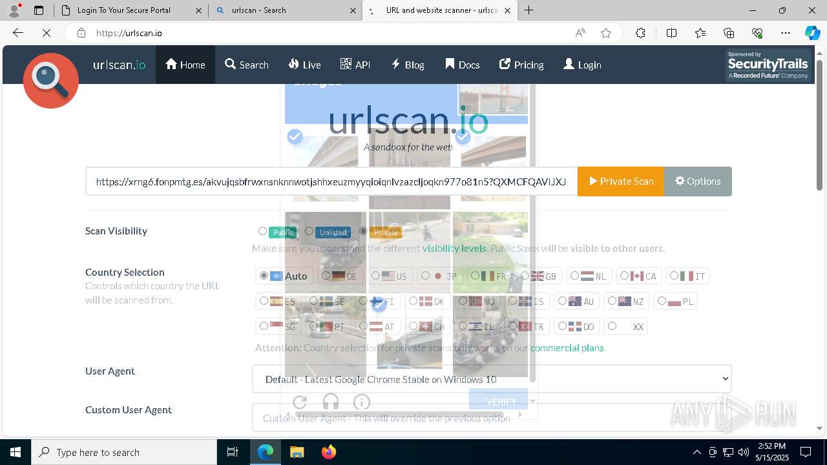
Task: Expand the User Agent dropdown
Action: (x=492, y=379)
